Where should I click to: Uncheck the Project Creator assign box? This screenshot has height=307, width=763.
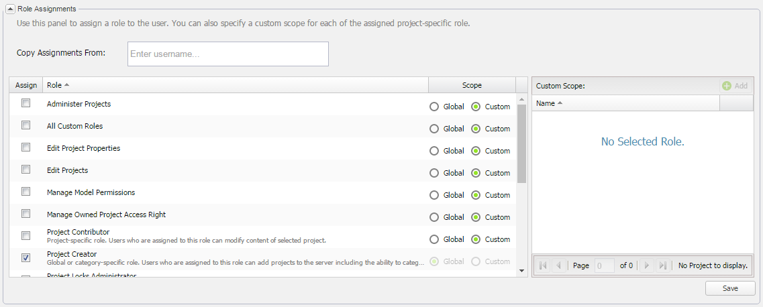pos(26,257)
